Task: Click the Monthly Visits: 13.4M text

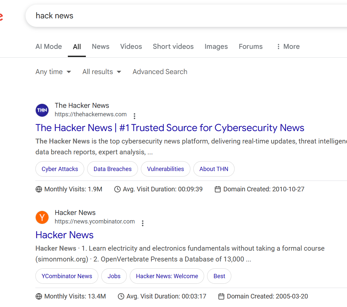Action: [75, 297]
